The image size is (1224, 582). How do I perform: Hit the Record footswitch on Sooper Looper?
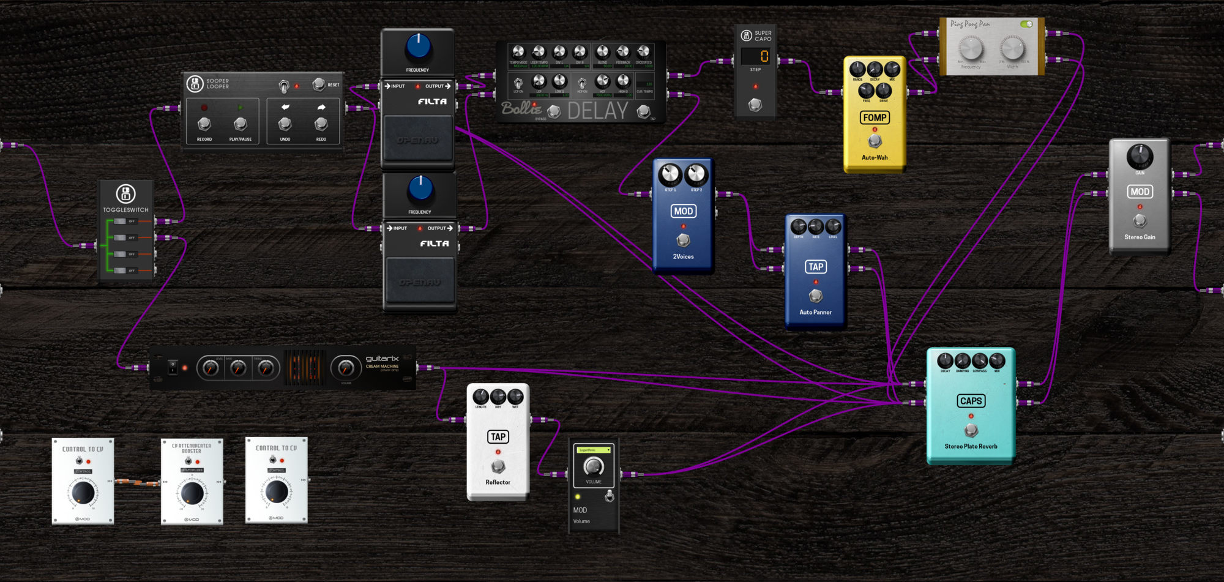tap(204, 124)
